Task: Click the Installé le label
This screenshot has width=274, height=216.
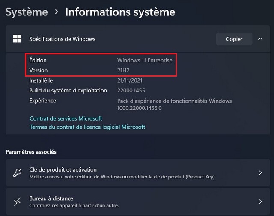Action: click(x=41, y=80)
